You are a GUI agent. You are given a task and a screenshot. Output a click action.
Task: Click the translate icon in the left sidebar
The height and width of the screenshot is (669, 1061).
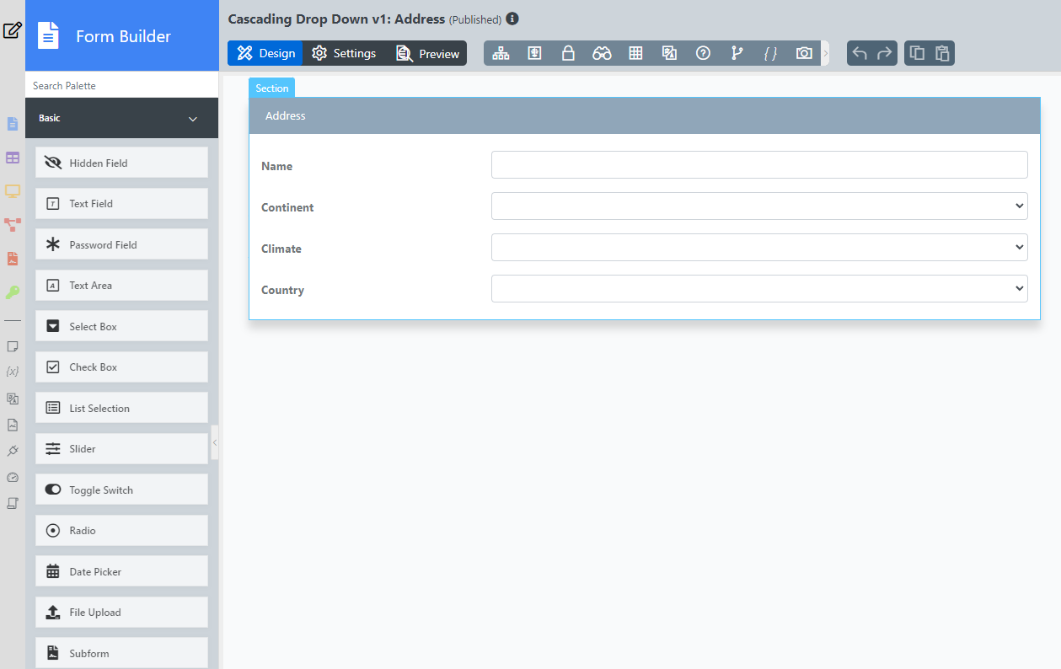click(x=13, y=399)
